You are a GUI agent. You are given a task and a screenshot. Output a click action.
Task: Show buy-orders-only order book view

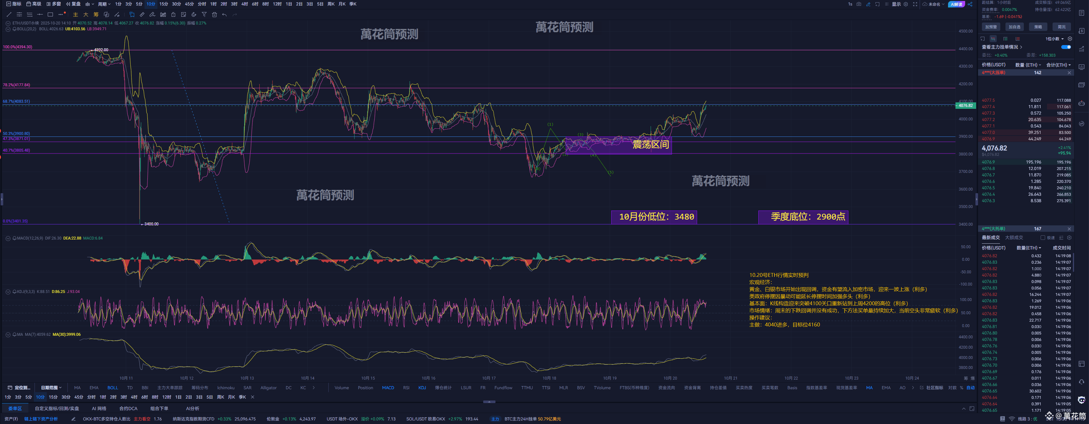[x=1005, y=38]
